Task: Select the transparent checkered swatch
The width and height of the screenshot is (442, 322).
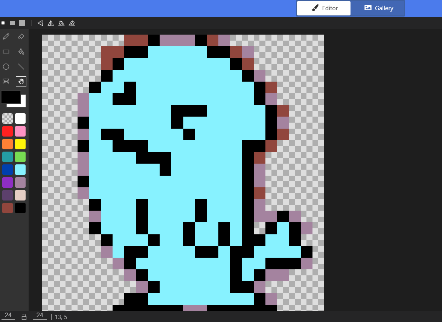Action: click(8, 118)
